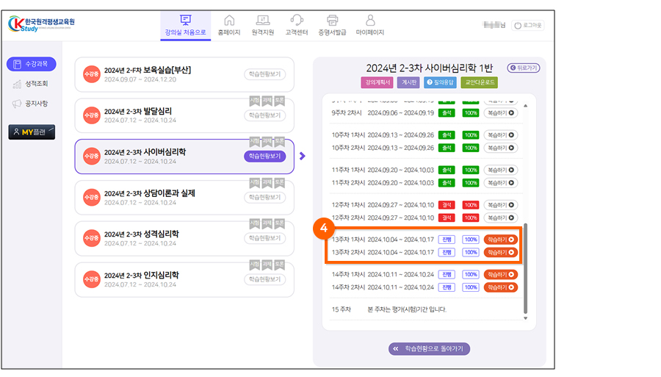Click the MY플랜 banner button

[x=31, y=132]
